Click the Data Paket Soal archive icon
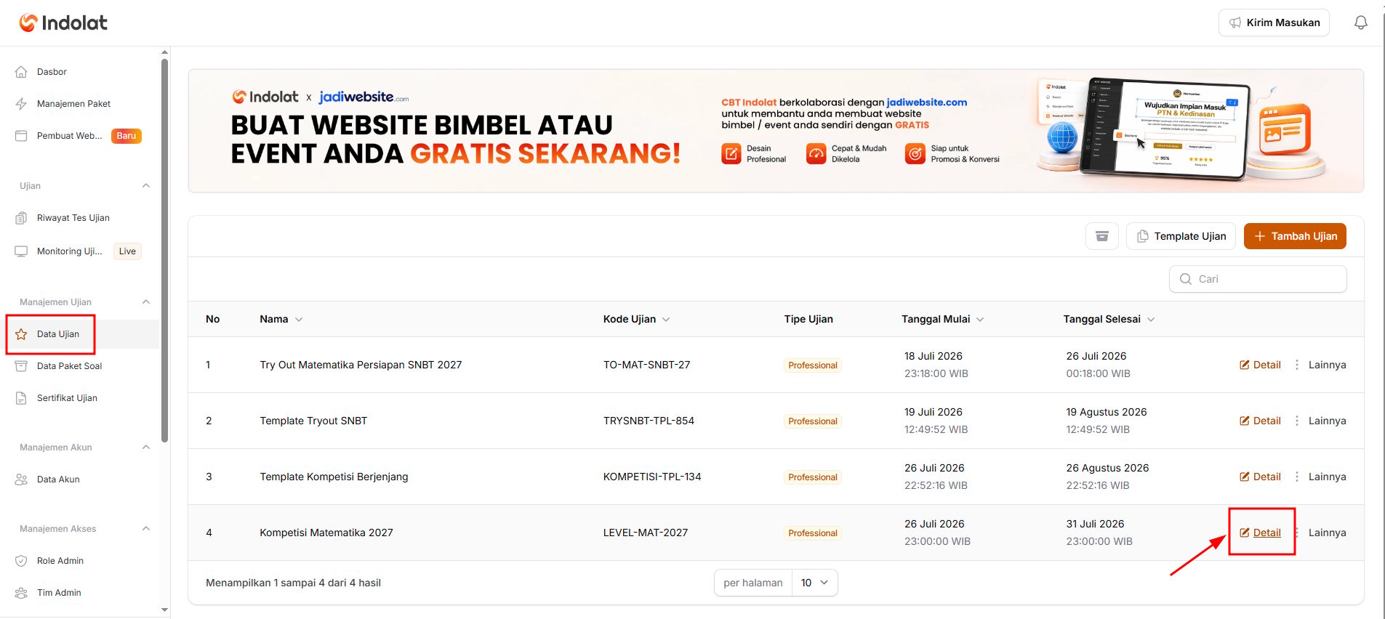 click(21, 366)
